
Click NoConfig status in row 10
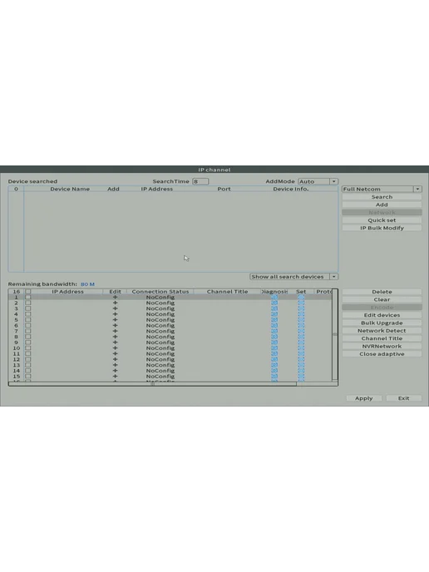160,348
